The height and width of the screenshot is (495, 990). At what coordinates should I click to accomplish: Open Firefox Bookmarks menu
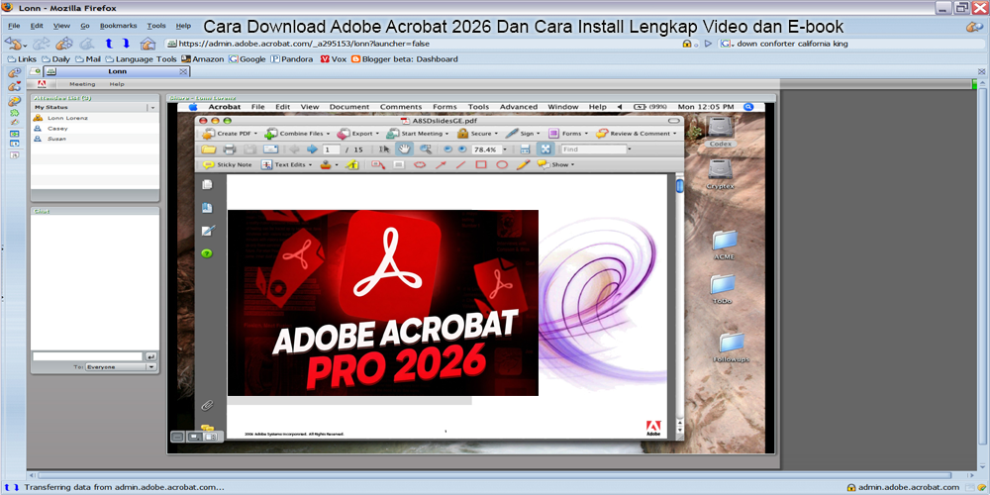(x=118, y=26)
